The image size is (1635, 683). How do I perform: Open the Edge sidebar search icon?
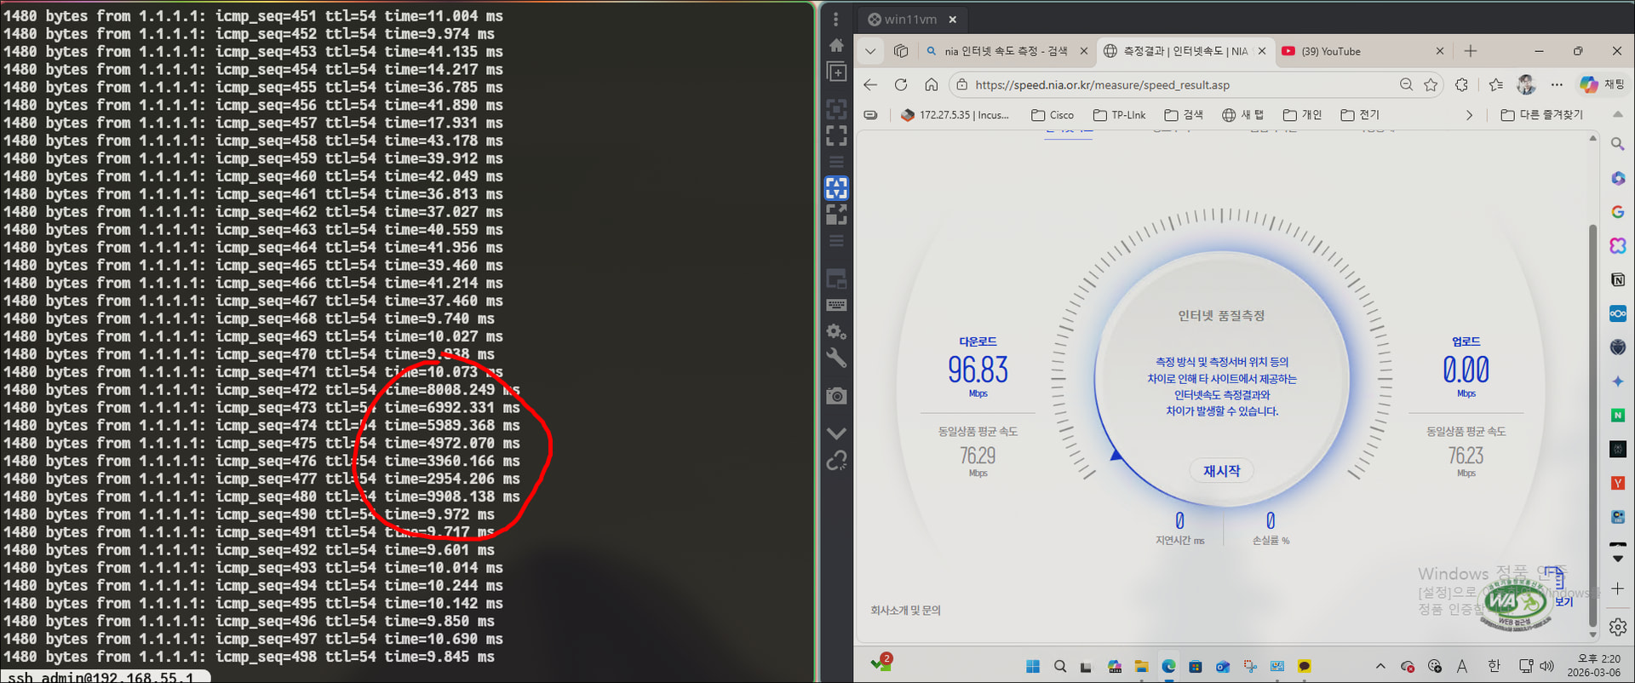point(1617,144)
